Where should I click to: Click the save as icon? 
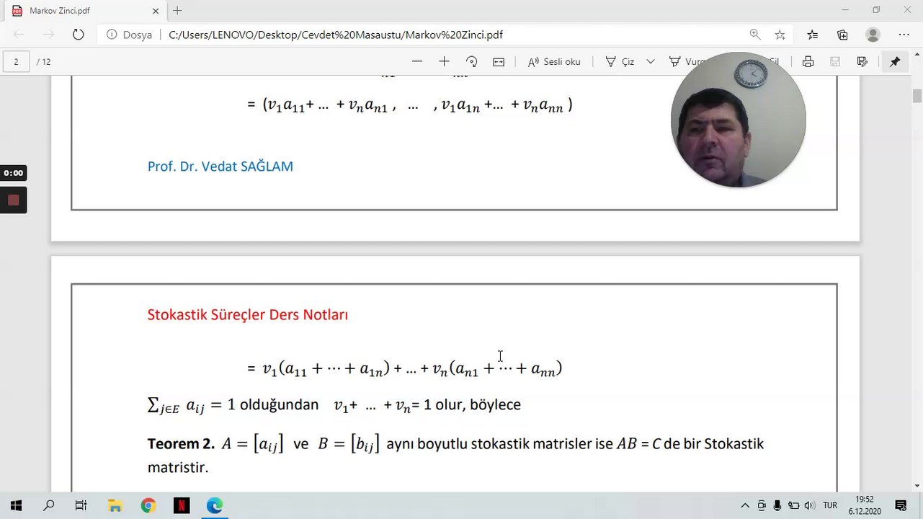pyautogui.click(x=862, y=62)
